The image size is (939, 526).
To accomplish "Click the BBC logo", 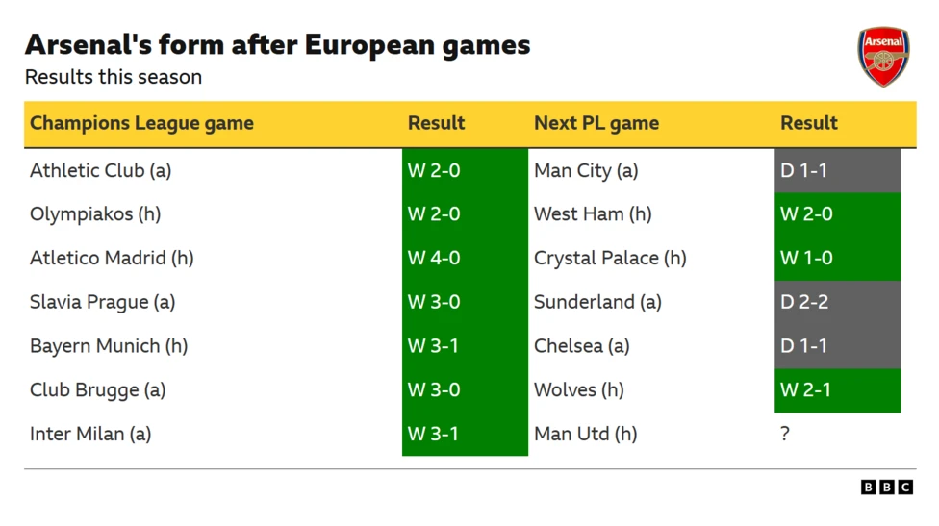I will click(886, 488).
